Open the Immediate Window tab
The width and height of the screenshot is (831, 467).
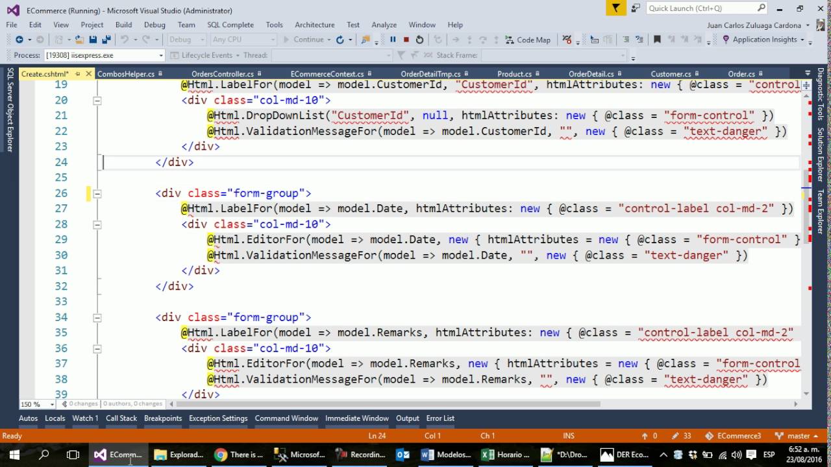click(x=357, y=418)
